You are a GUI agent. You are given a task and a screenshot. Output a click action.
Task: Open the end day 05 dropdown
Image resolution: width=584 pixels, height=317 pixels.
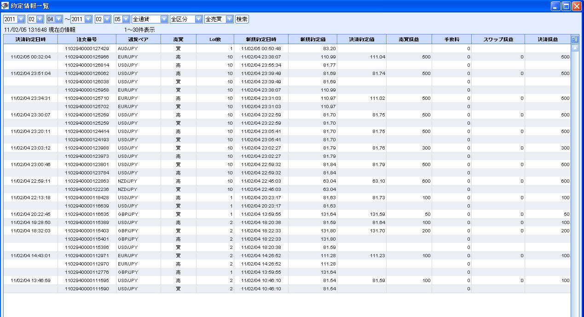click(x=126, y=19)
